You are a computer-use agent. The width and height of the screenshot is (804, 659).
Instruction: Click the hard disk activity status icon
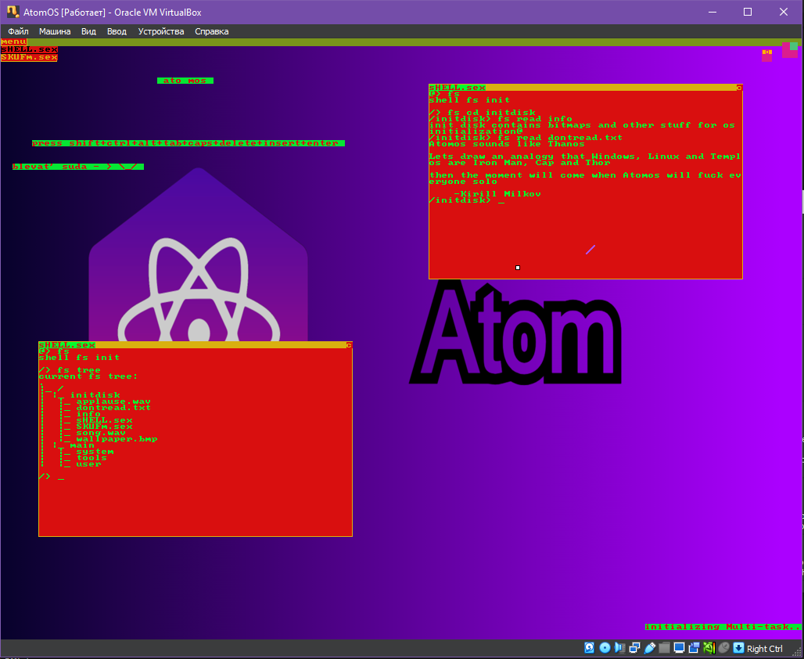click(x=590, y=648)
